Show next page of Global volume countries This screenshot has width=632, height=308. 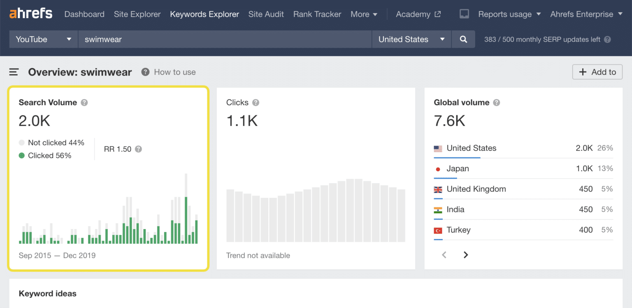(465, 255)
